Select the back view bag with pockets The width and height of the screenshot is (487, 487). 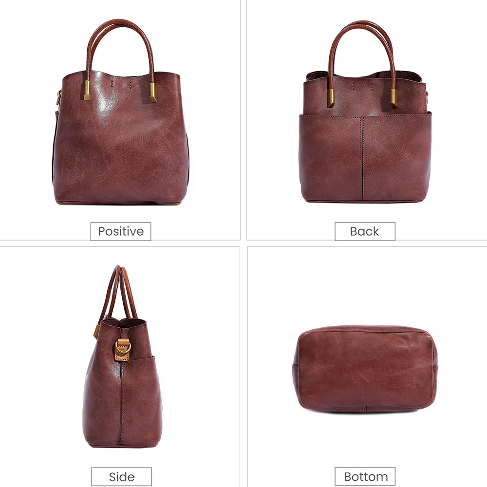point(365,112)
